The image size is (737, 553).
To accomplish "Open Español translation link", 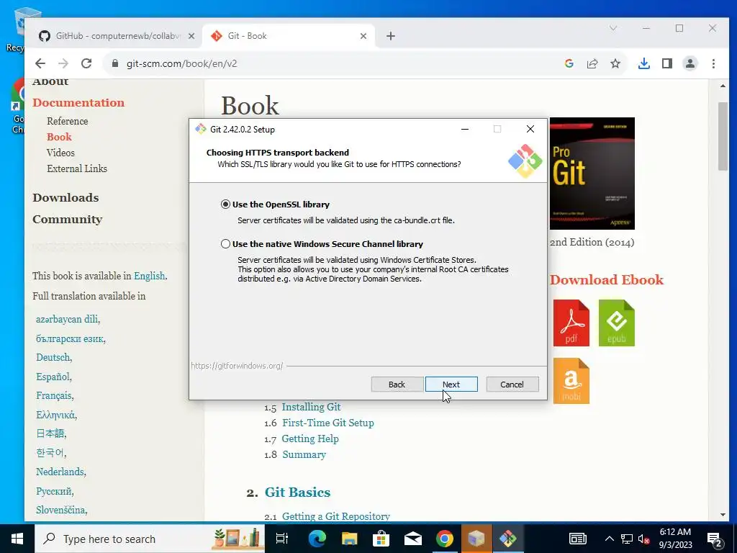I will click(53, 377).
